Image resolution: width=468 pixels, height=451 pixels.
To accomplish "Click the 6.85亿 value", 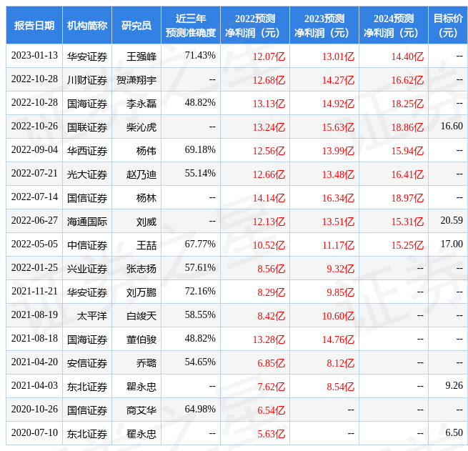I will pyautogui.click(x=271, y=363).
